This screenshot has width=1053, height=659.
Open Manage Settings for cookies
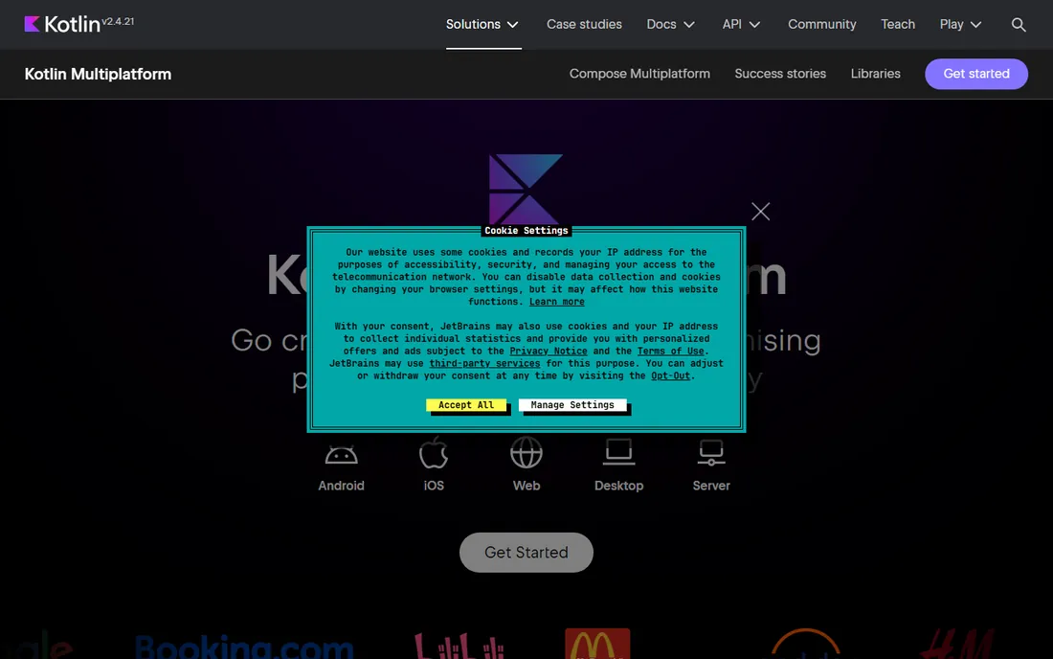[x=572, y=405]
